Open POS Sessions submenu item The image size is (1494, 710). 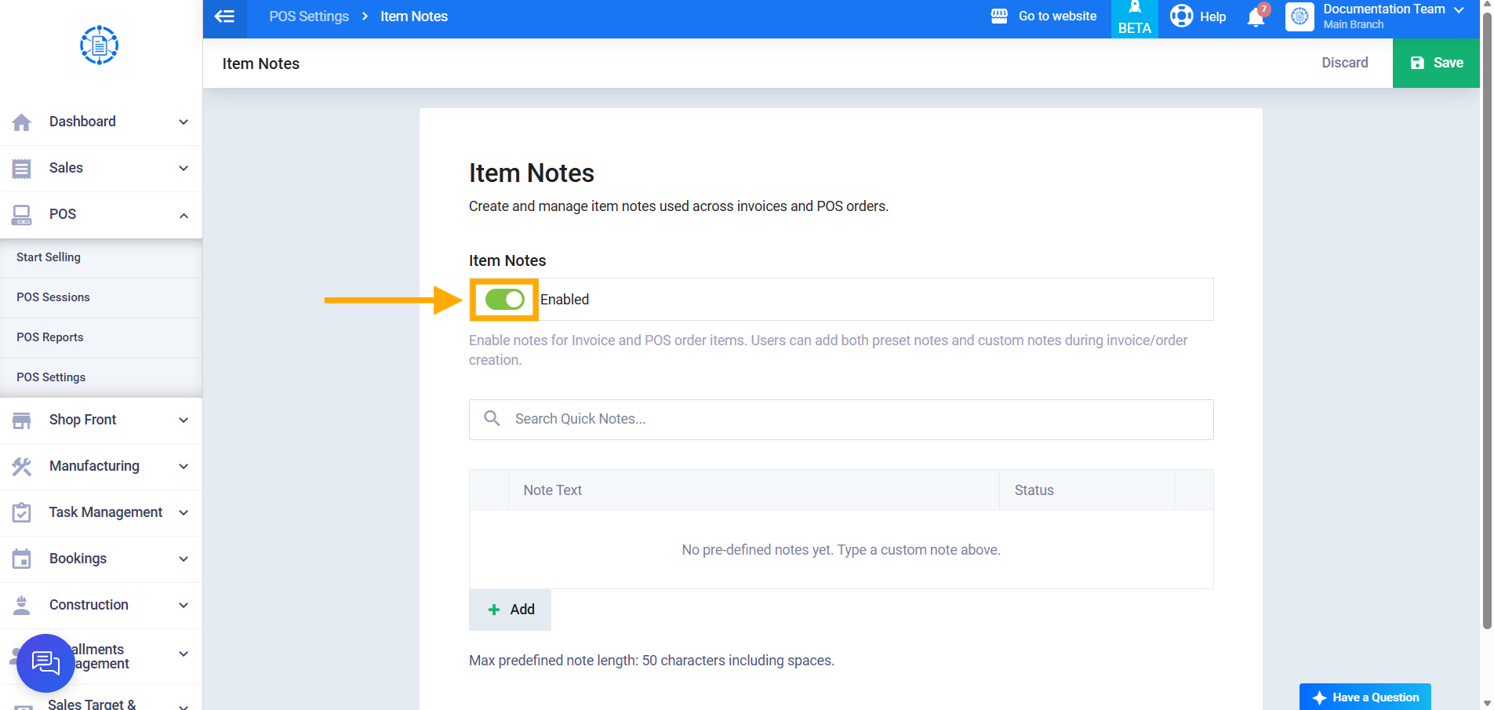pos(101,297)
